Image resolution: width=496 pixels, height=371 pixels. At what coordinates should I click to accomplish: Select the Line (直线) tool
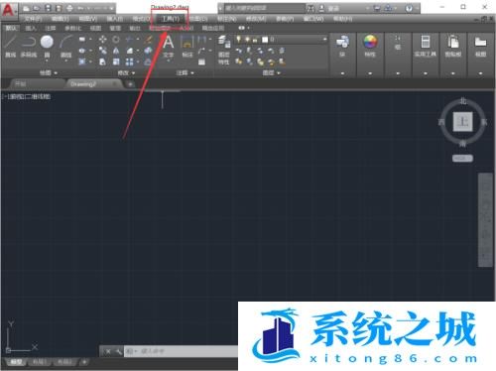10,47
